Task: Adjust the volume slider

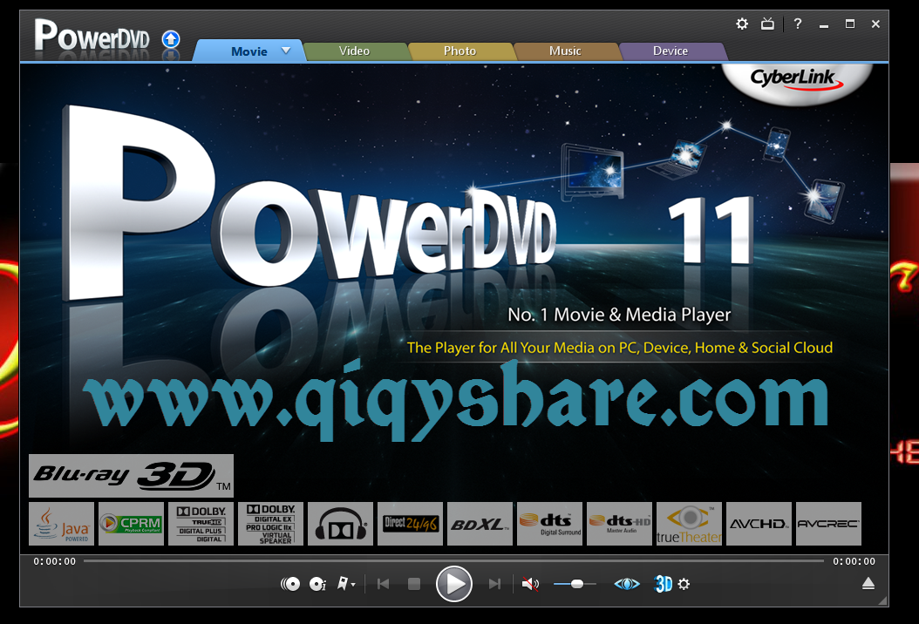Action: pyautogui.click(x=575, y=584)
